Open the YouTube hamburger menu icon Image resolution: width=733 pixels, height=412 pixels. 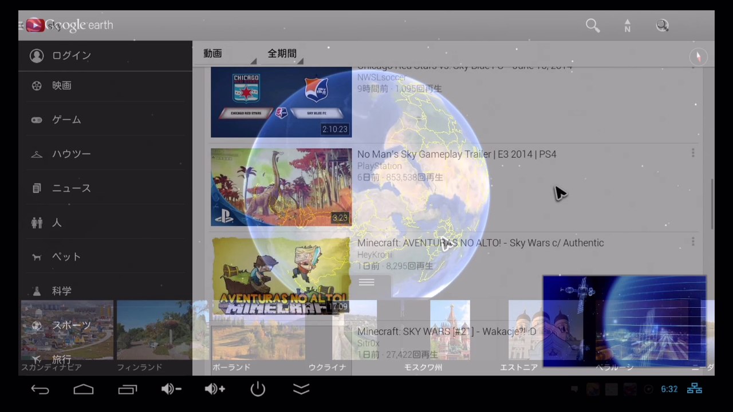click(21, 26)
